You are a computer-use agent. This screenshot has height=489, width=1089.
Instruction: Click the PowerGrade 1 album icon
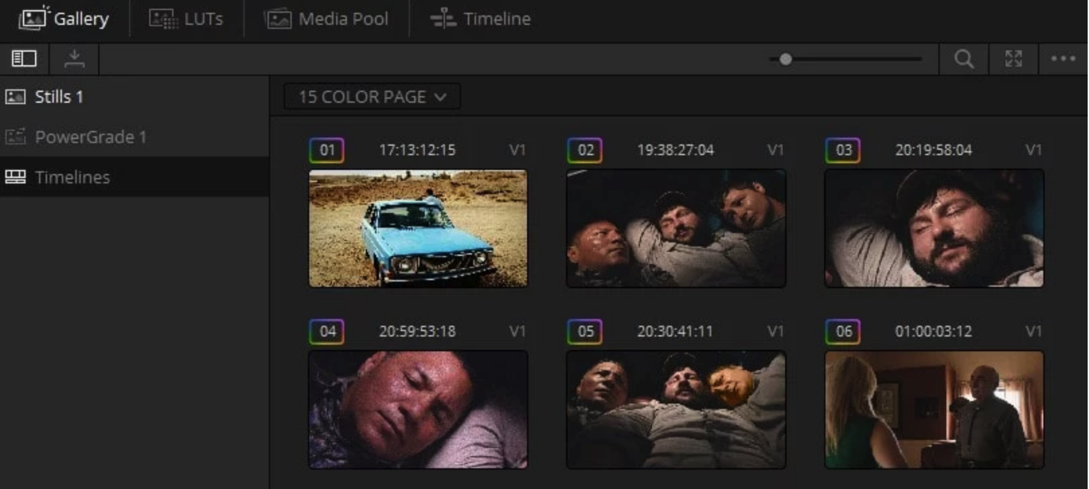click(x=15, y=137)
